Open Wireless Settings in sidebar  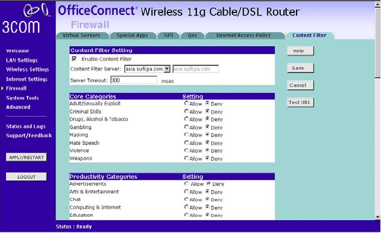[27, 69]
